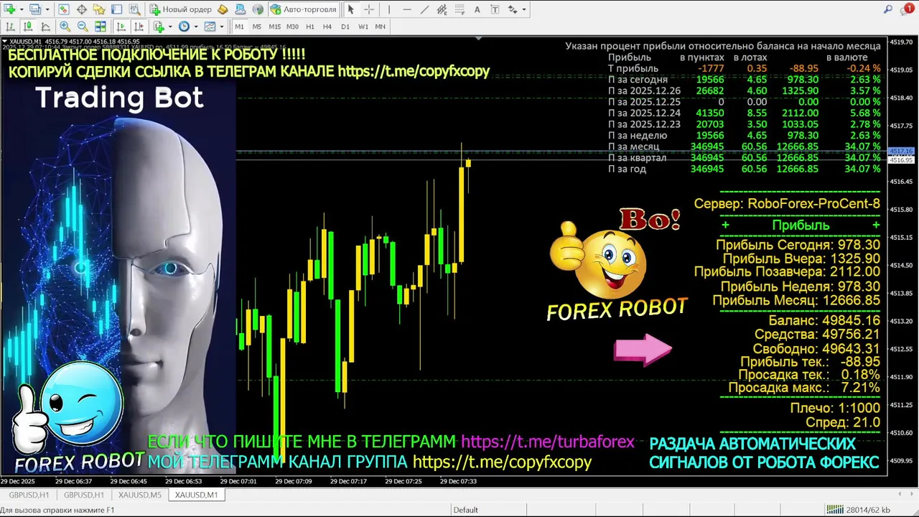Click the 'Баланс: 49845.16' line
This screenshot has height=517, width=919.
[824, 320]
